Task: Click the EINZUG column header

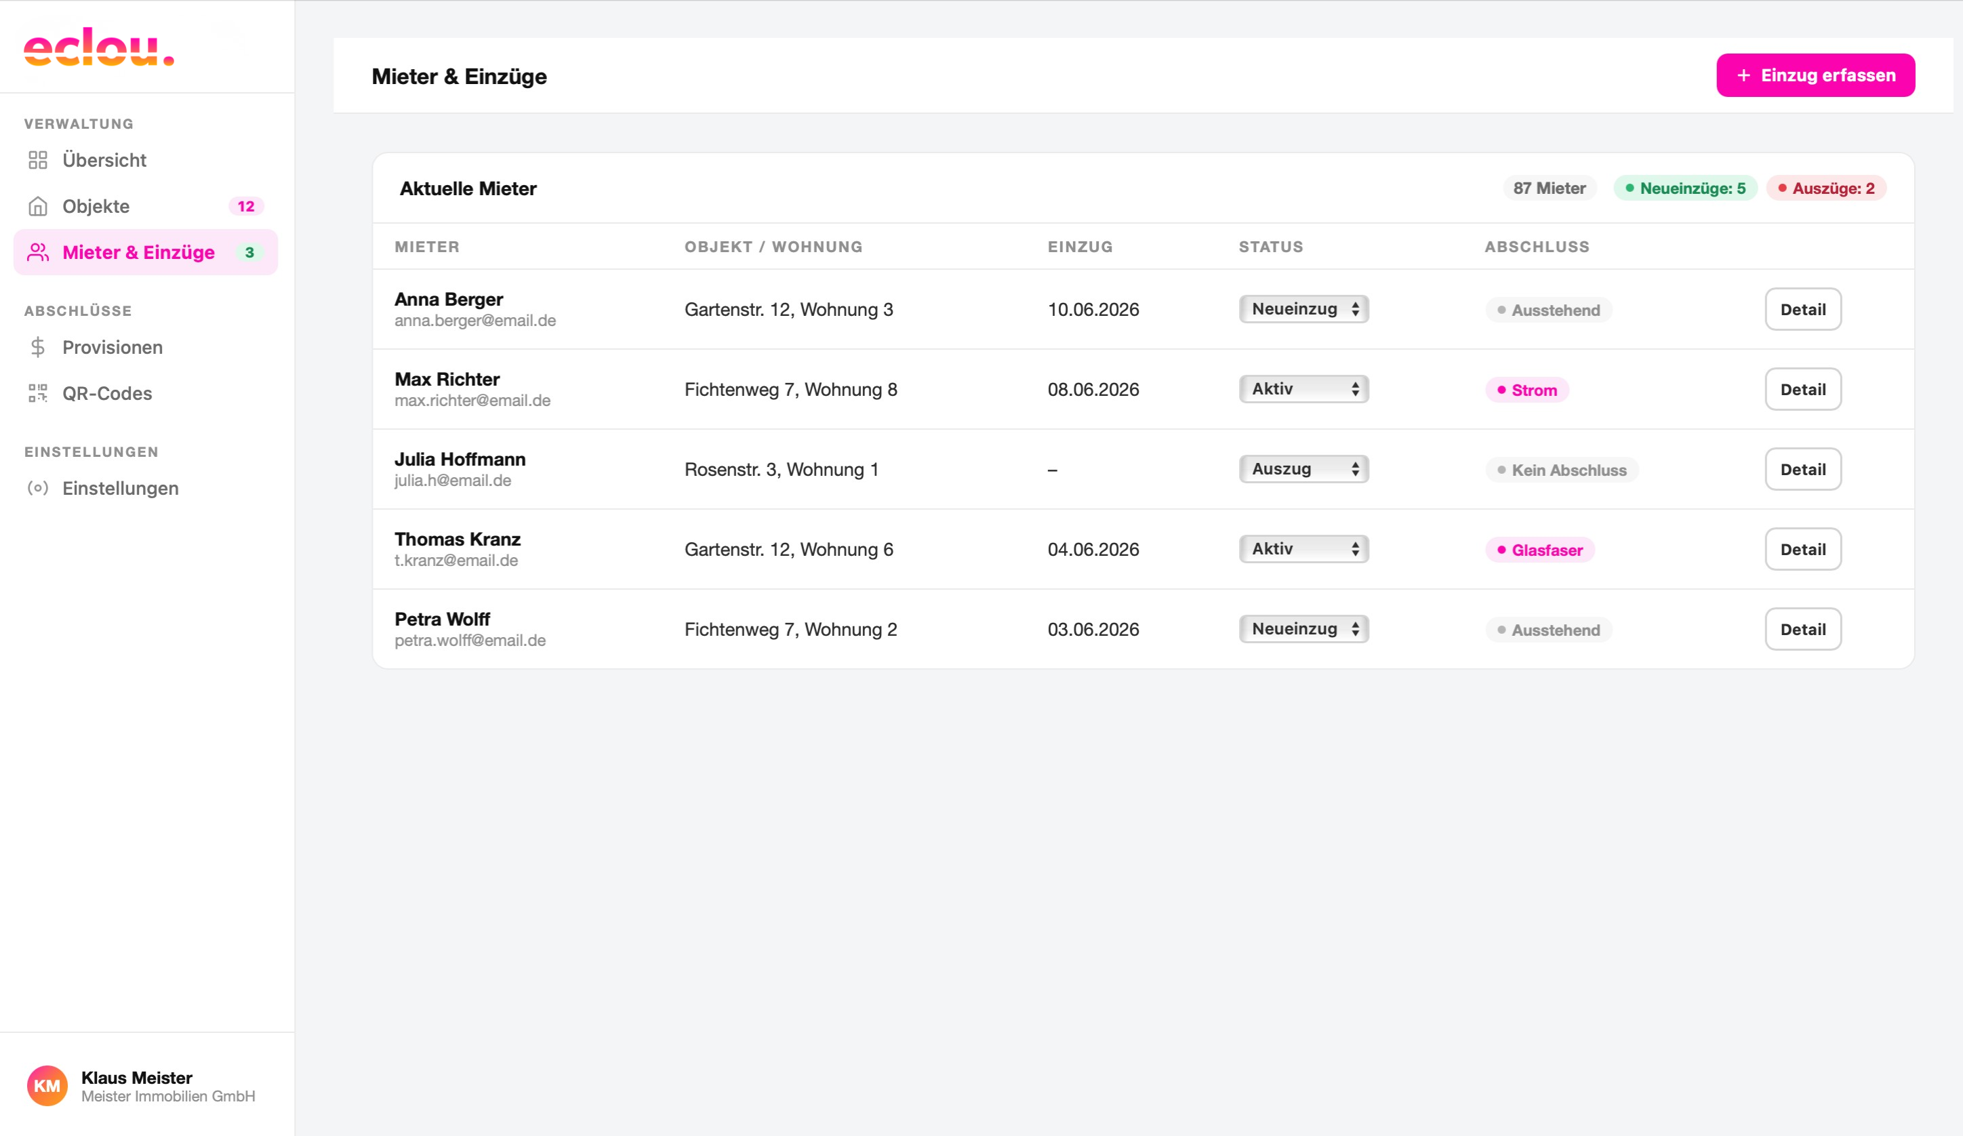Action: coord(1080,247)
